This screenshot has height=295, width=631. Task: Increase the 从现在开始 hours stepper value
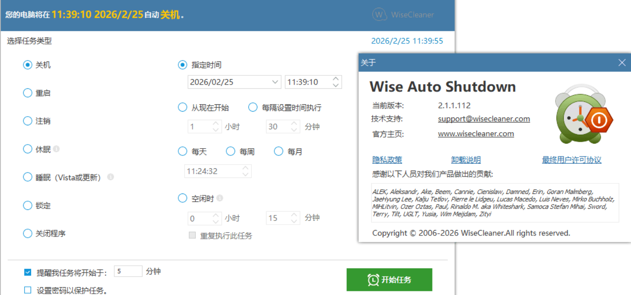(x=216, y=123)
